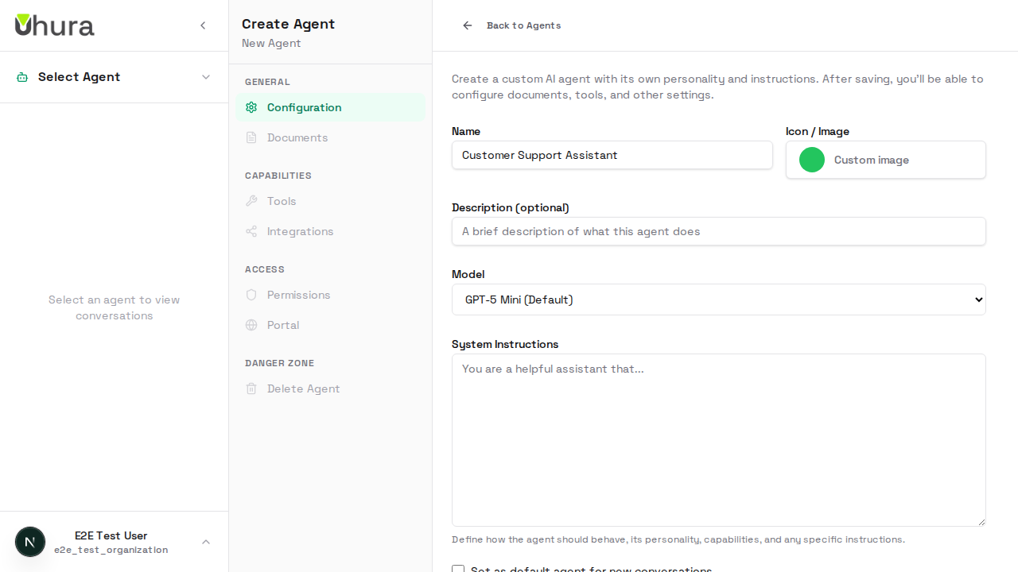1018x572 pixels.
Task: Open the Model dropdown showing GPT-5 Mini
Action: (x=718, y=300)
